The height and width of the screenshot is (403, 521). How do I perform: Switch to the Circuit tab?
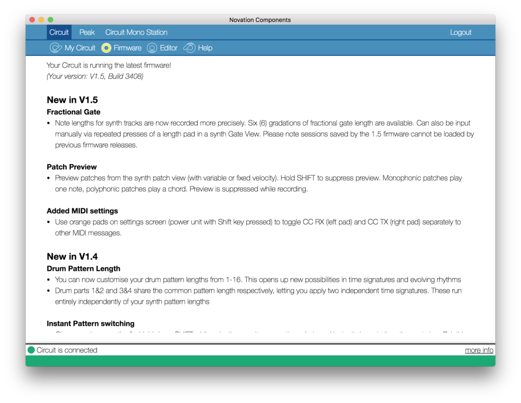click(x=59, y=32)
